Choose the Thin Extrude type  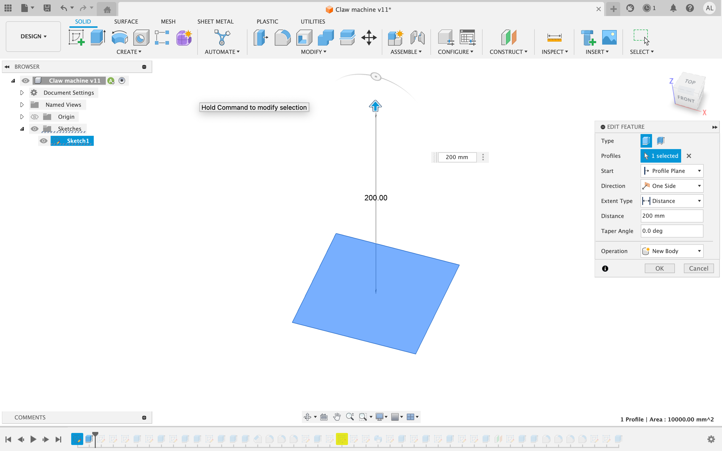pyautogui.click(x=661, y=141)
